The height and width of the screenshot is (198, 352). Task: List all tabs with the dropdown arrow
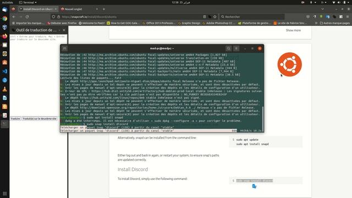tap(323, 9)
